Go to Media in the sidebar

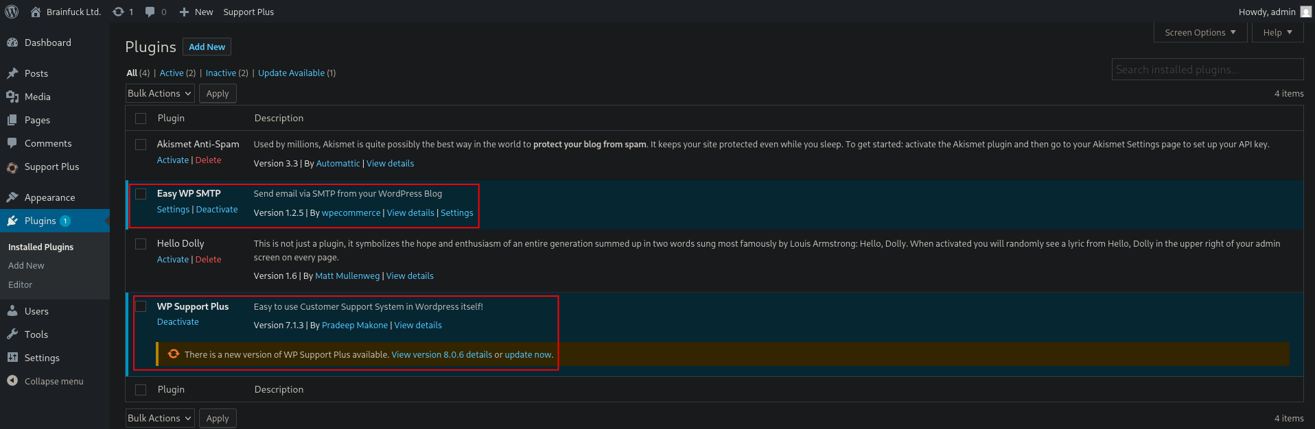(37, 97)
